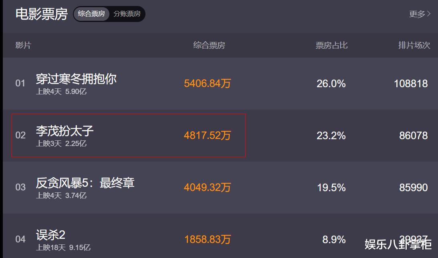Click the 上映18天 9.15亿 subtitle text
Image resolution: width=438 pixels, height=258 pixels.
[x=64, y=247]
